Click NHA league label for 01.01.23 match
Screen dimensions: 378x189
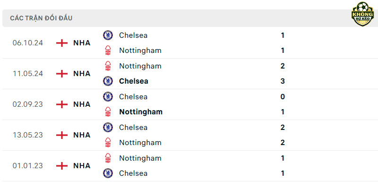82,166
